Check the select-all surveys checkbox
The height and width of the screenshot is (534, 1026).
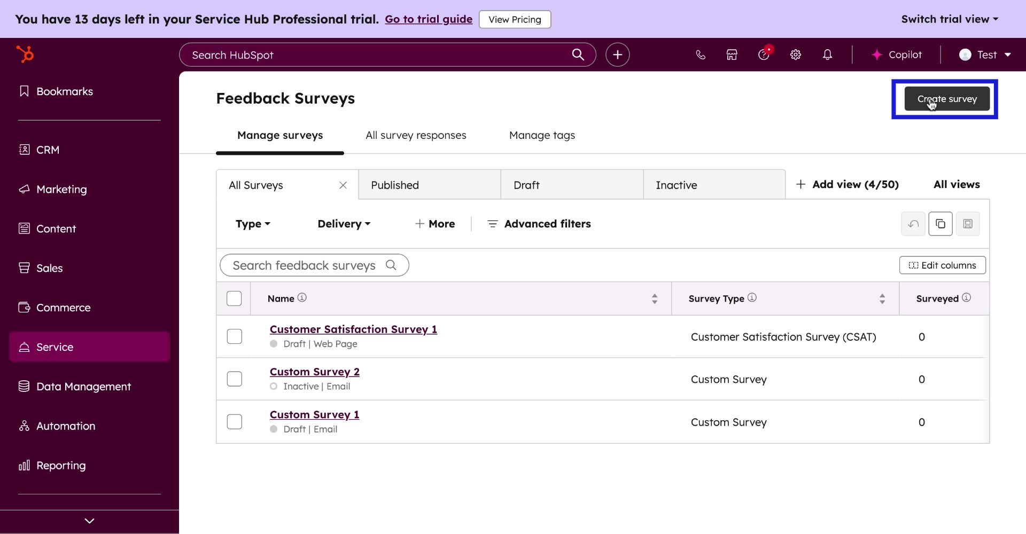click(x=234, y=298)
